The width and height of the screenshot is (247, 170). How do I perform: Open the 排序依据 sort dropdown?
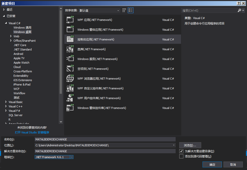click(99, 11)
